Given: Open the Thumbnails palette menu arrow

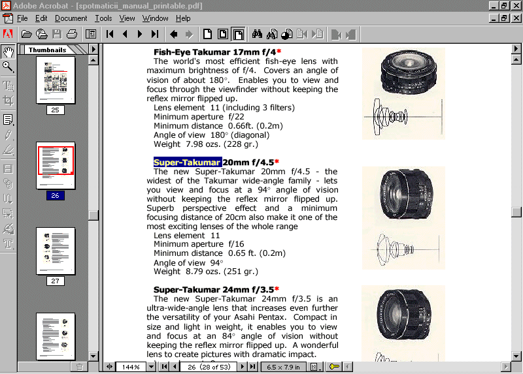Looking at the screenshot, I should click(93, 50).
